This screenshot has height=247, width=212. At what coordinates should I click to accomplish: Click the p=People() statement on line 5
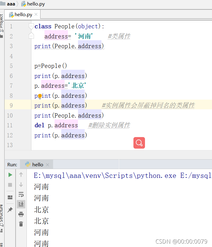51,66
